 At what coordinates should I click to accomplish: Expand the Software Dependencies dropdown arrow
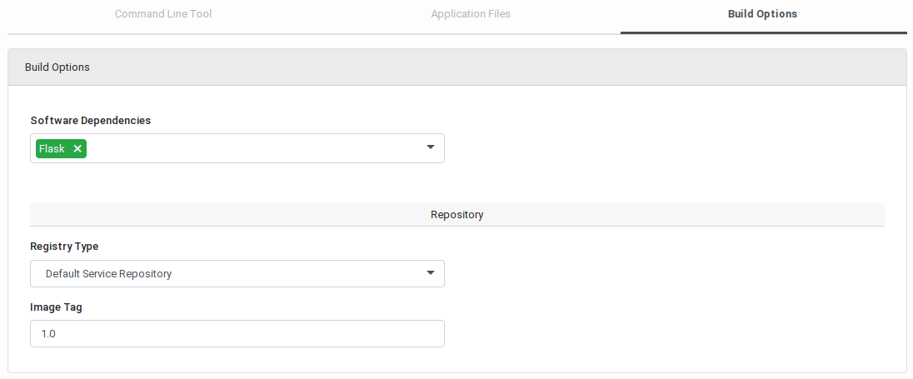431,147
